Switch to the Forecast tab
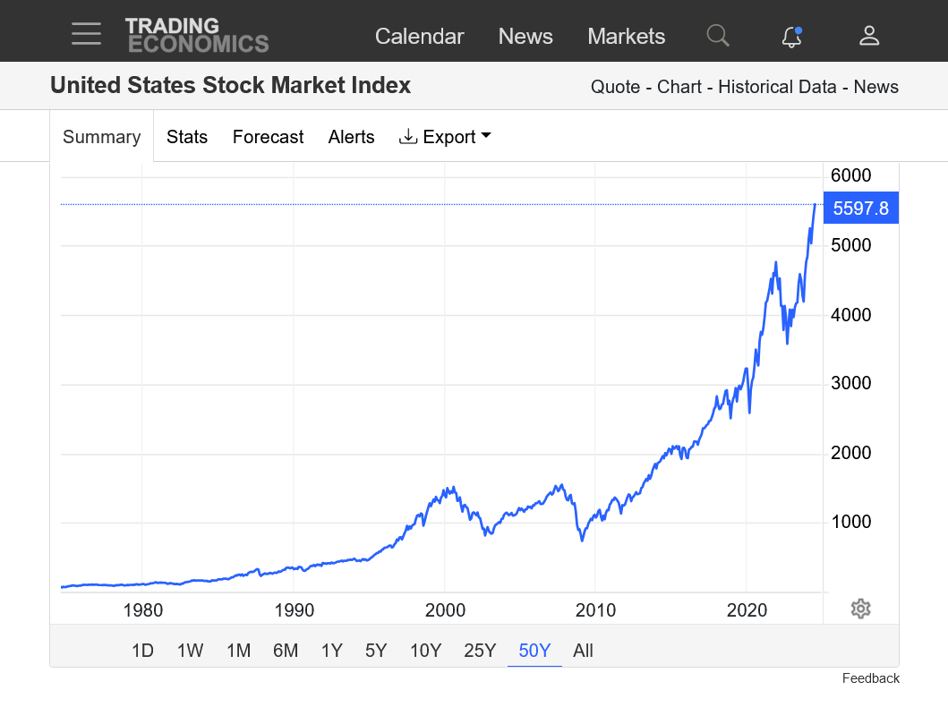948x707 pixels. (x=268, y=137)
